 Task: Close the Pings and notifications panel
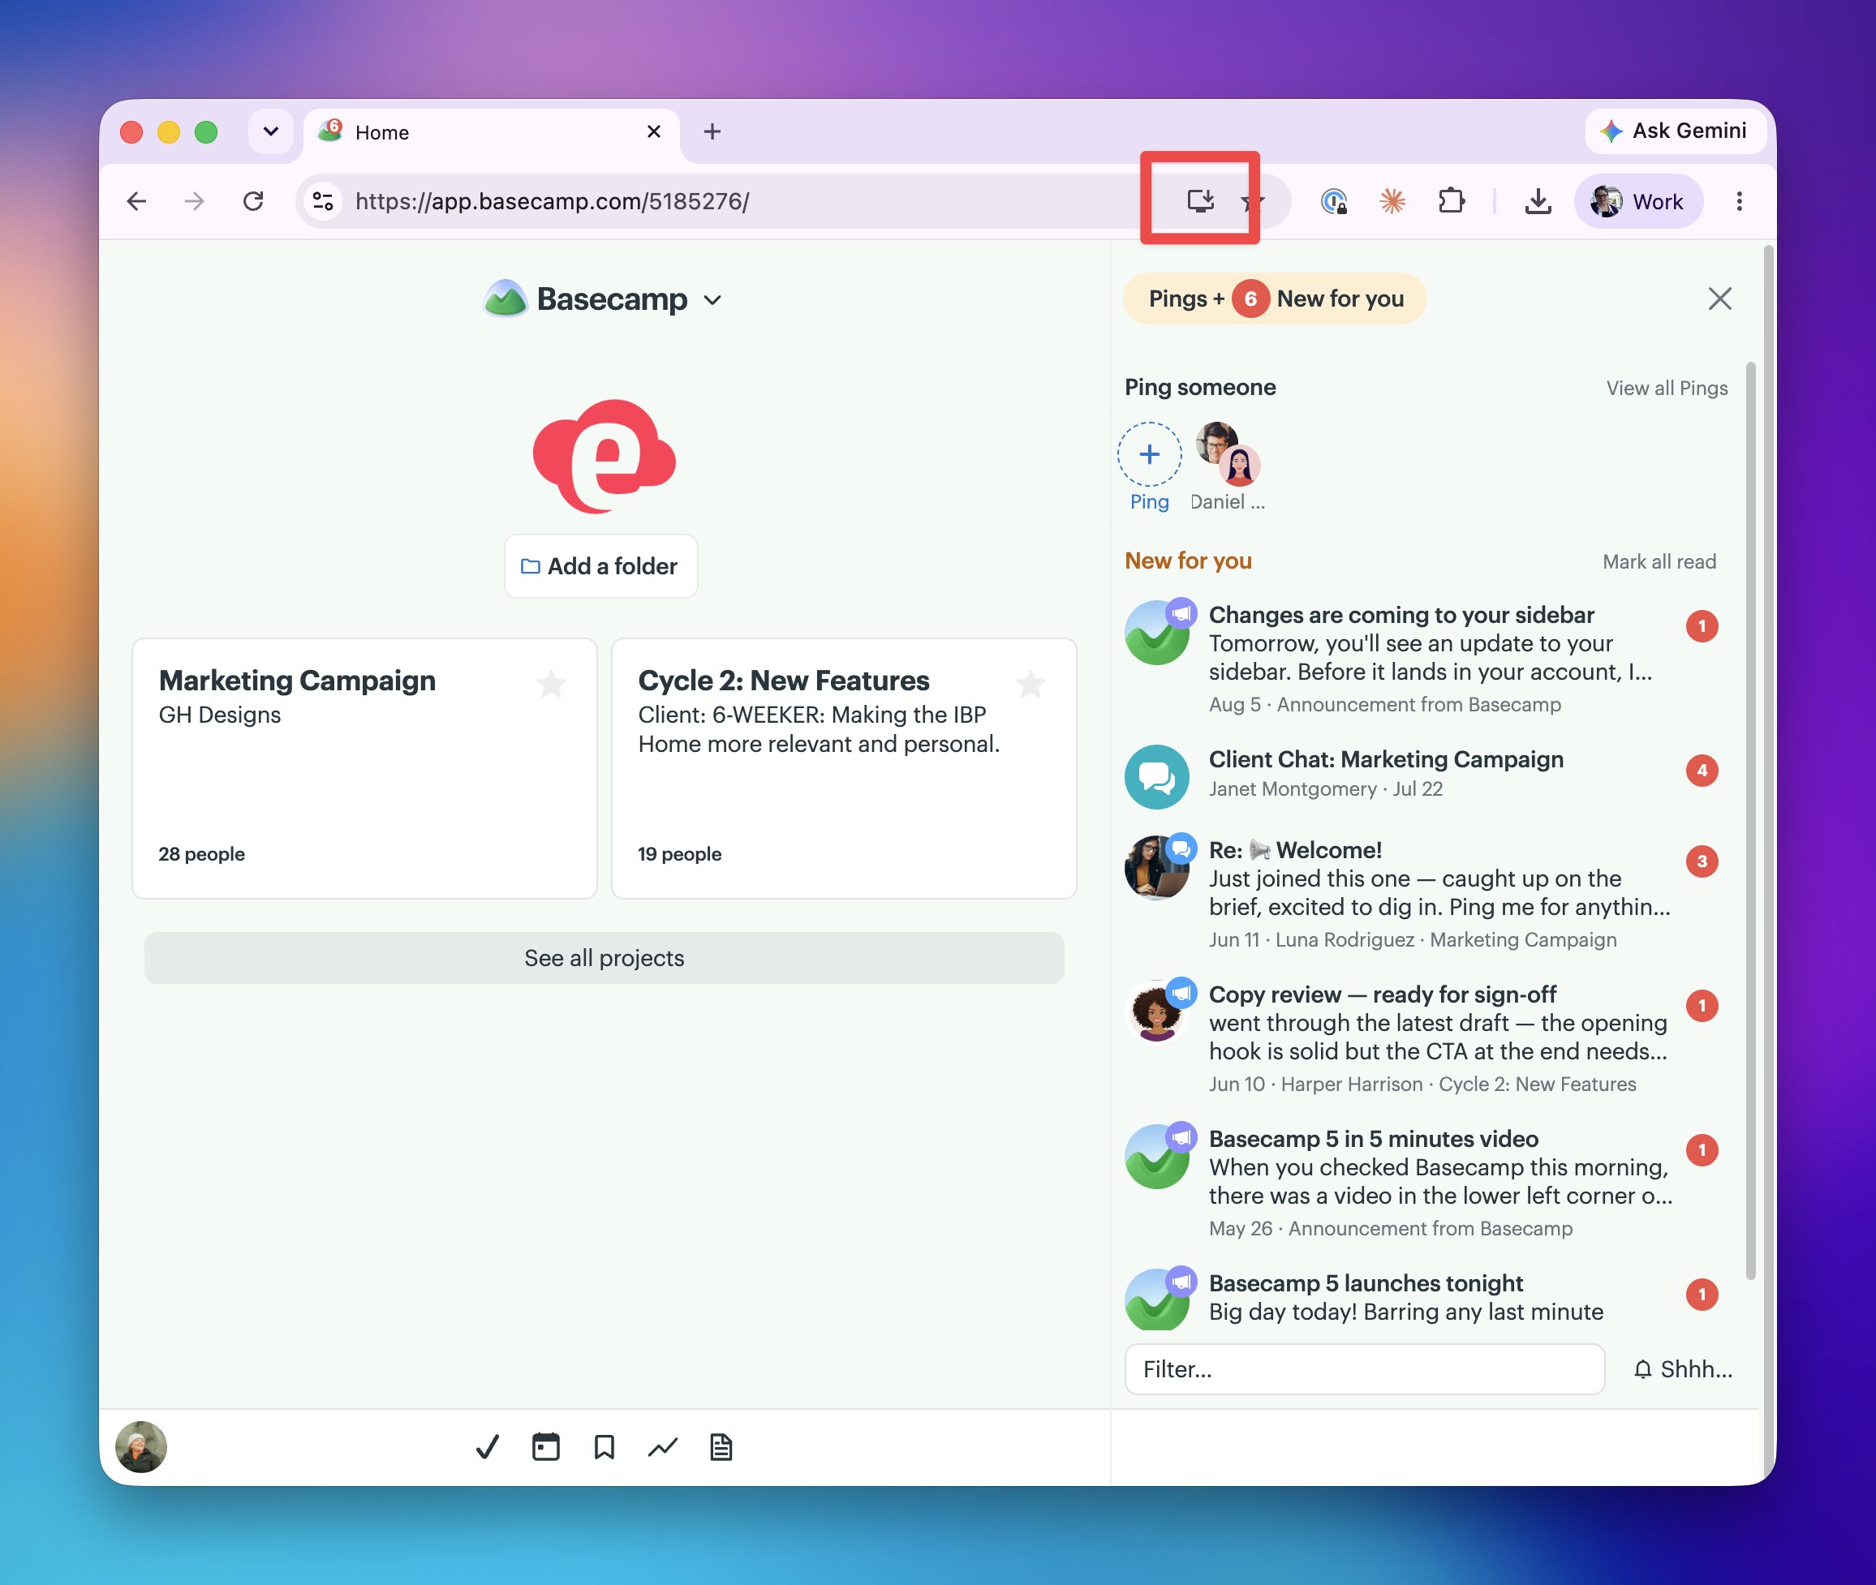(1719, 299)
